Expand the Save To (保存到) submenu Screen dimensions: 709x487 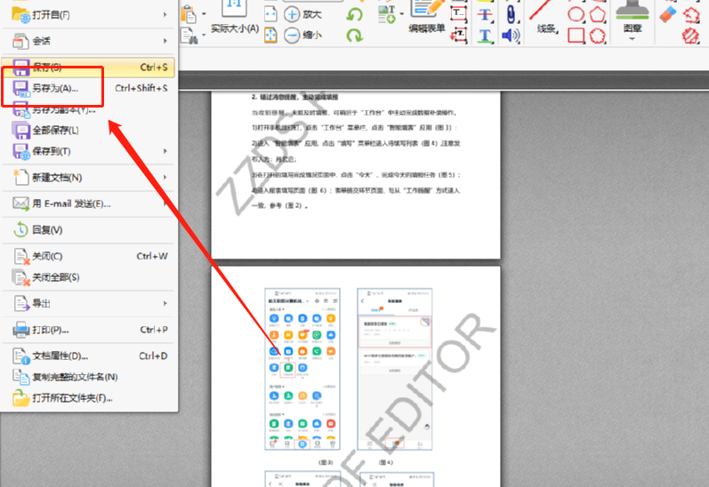(x=89, y=151)
